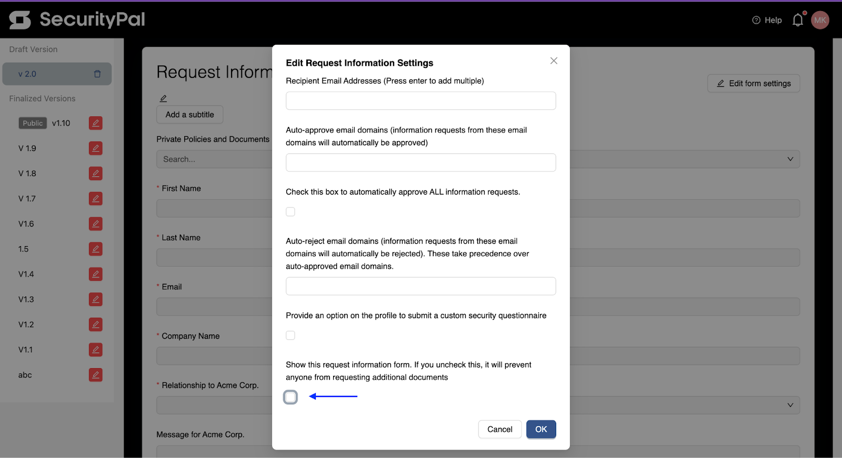The width and height of the screenshot is (842, 458).
Task: Open the notifications bell
Action: [798, 19]
